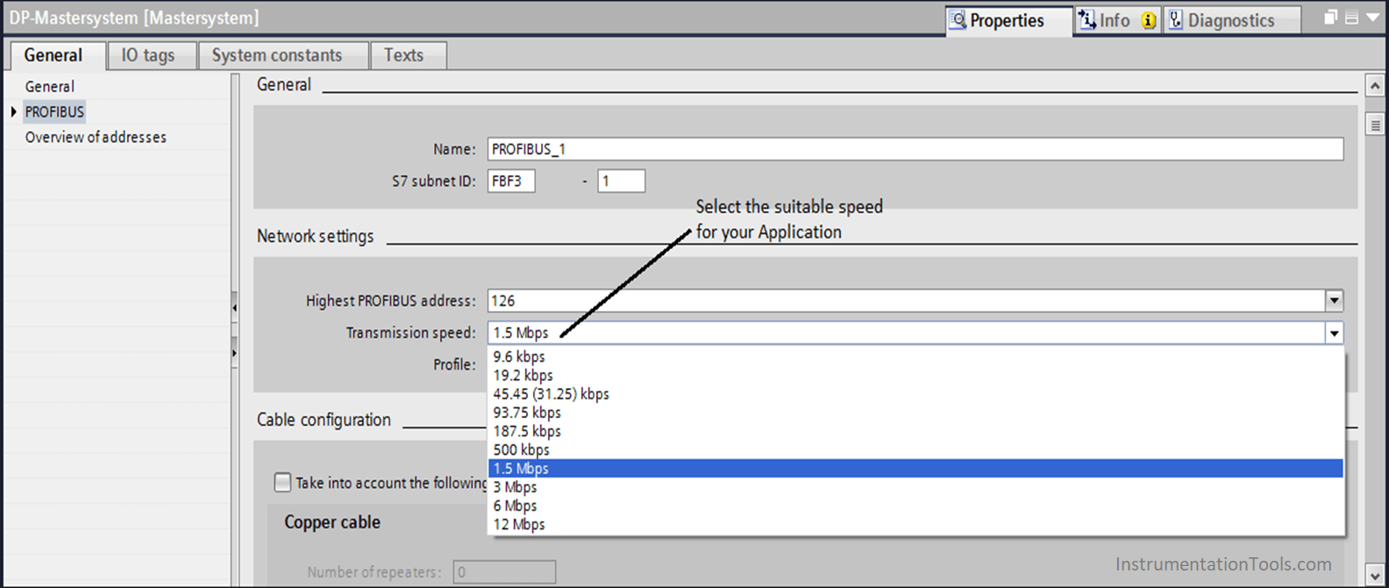
Task: Click the Info tab icon
Action: point(1087,19)
